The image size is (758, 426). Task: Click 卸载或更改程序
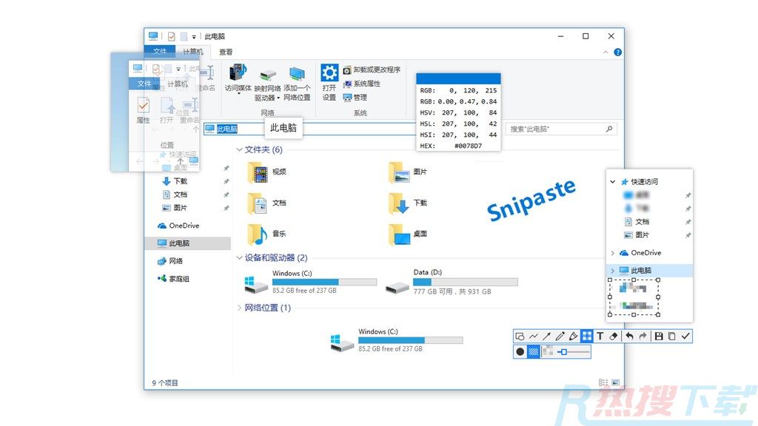[372, 70]
